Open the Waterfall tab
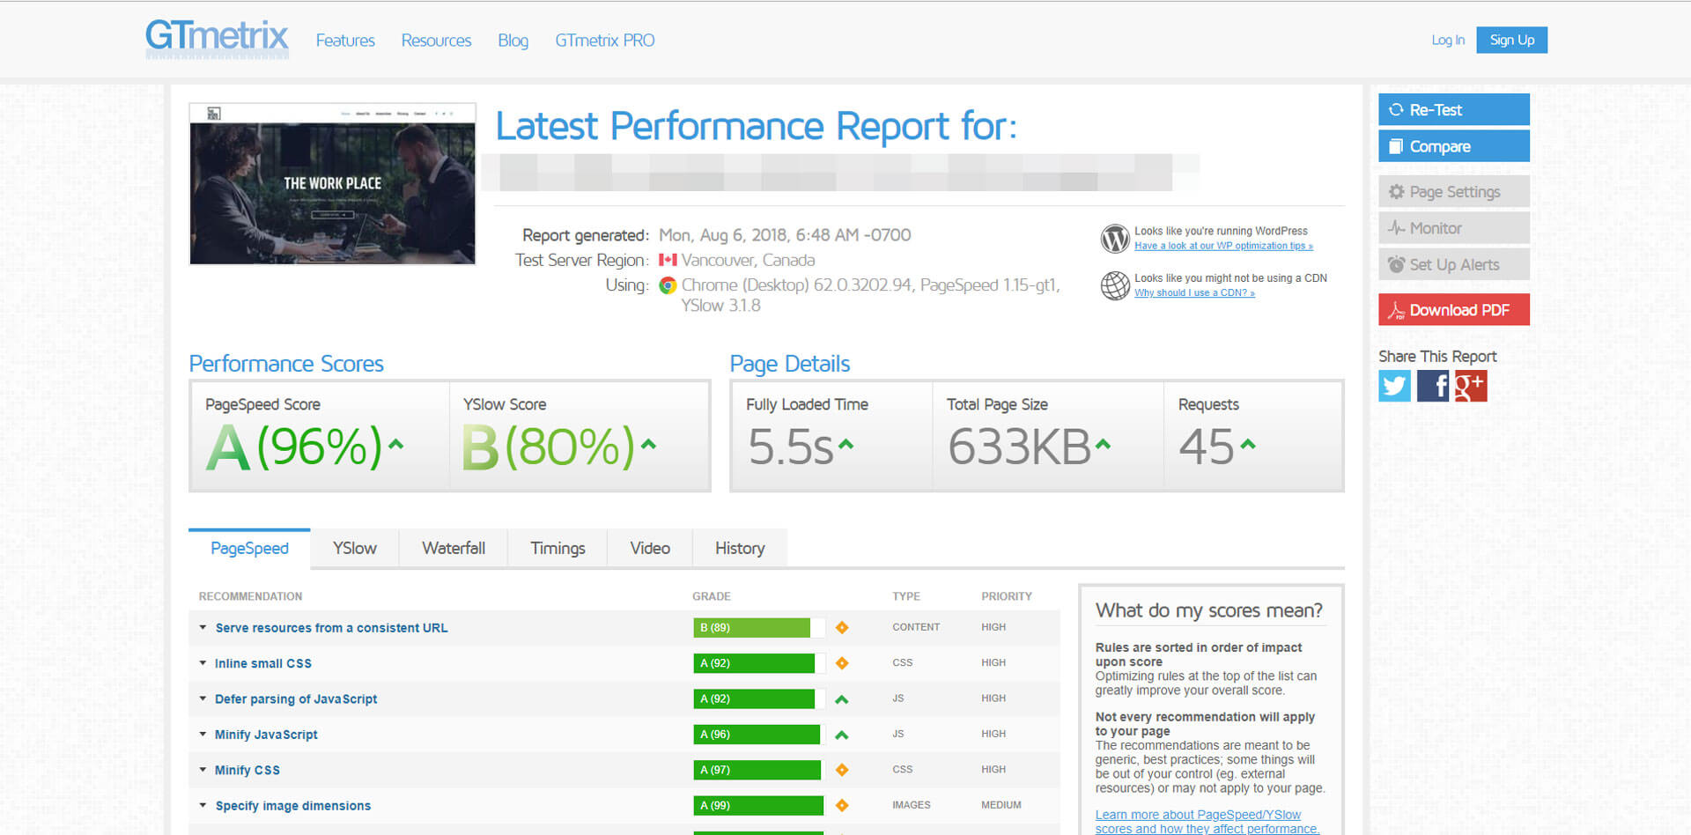 coord(454,548)
